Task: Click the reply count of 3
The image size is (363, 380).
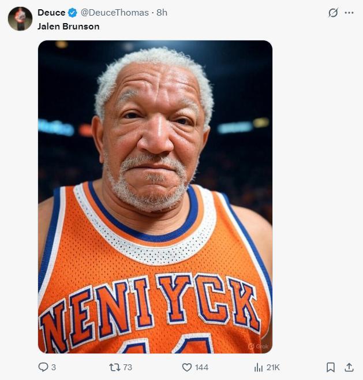Action: coord(54,367)
